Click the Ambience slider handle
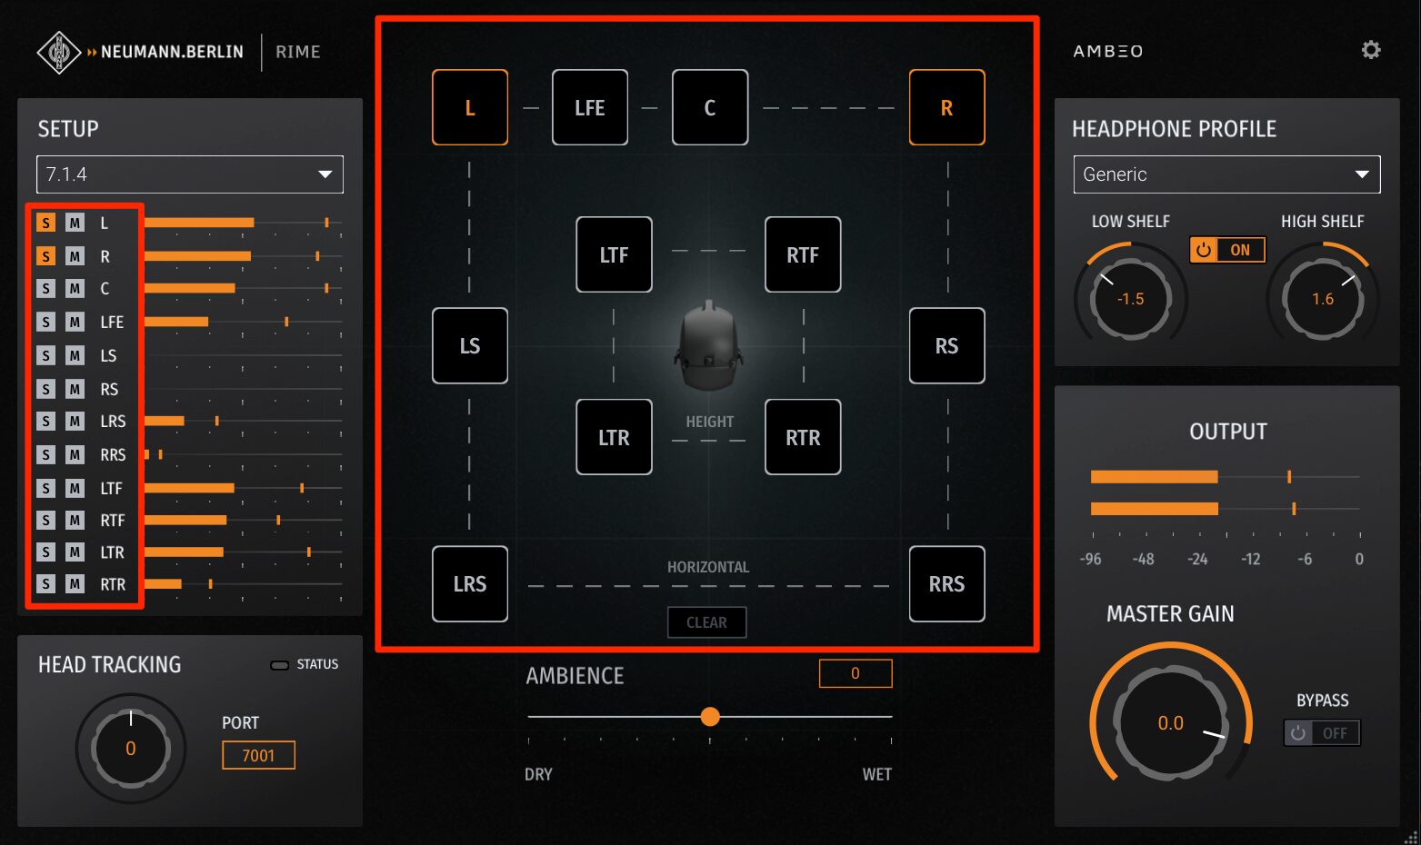 pos(710,717)
